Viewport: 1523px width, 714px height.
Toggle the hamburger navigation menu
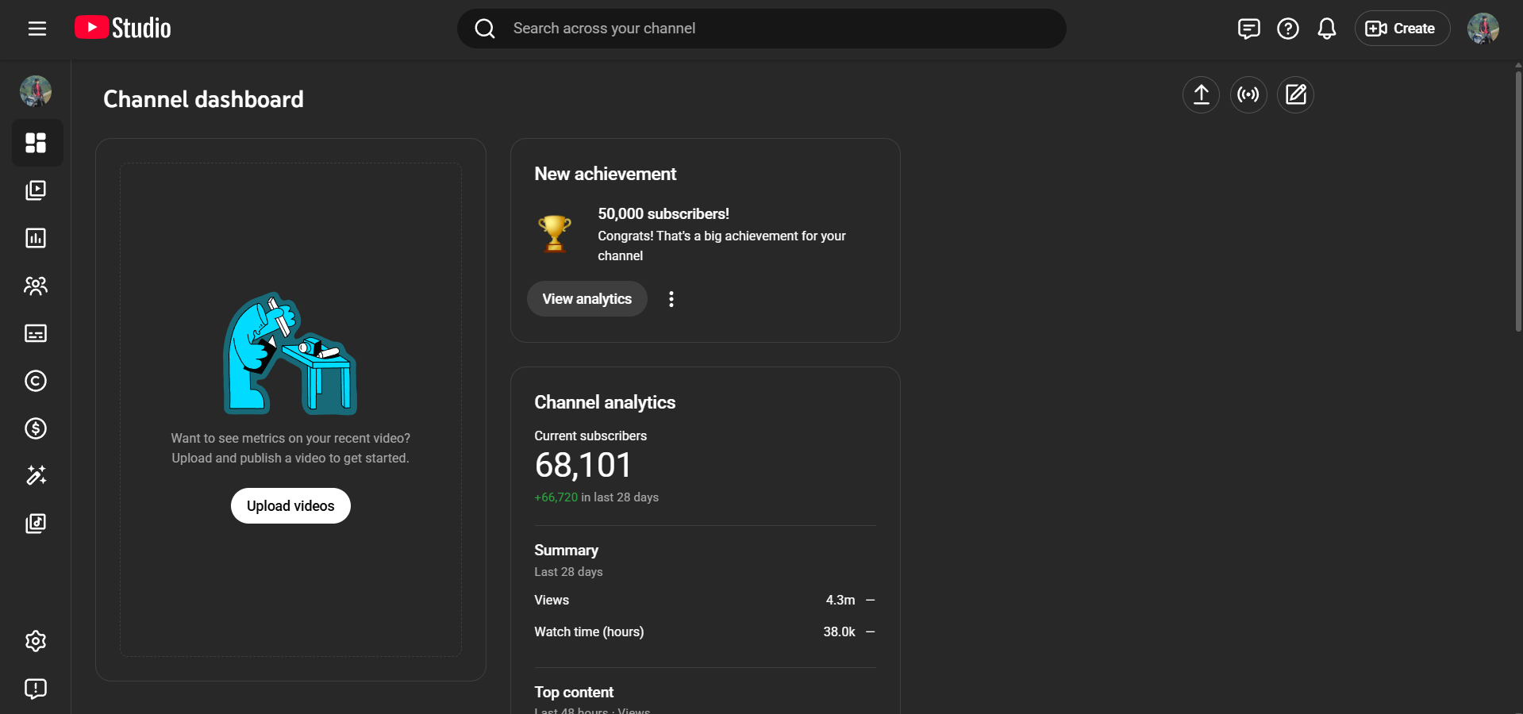(x=37, y=29)
